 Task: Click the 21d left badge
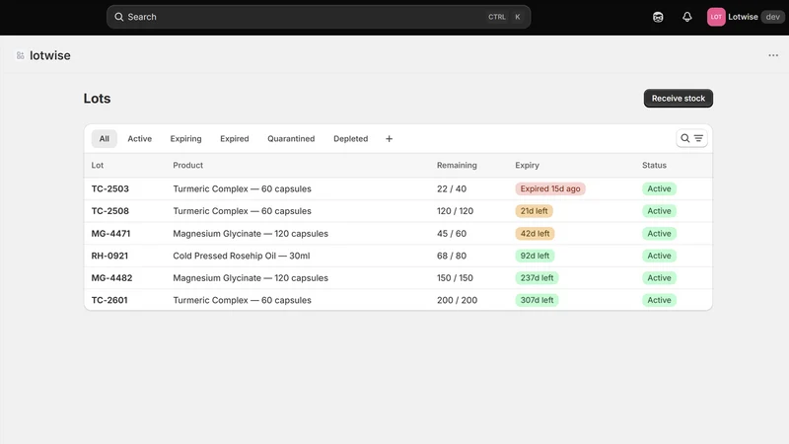[x=534, y=211]
